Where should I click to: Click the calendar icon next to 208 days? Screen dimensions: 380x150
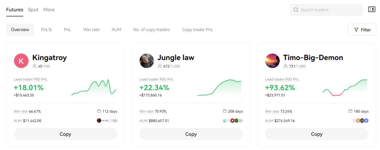[x=225, y=111]
